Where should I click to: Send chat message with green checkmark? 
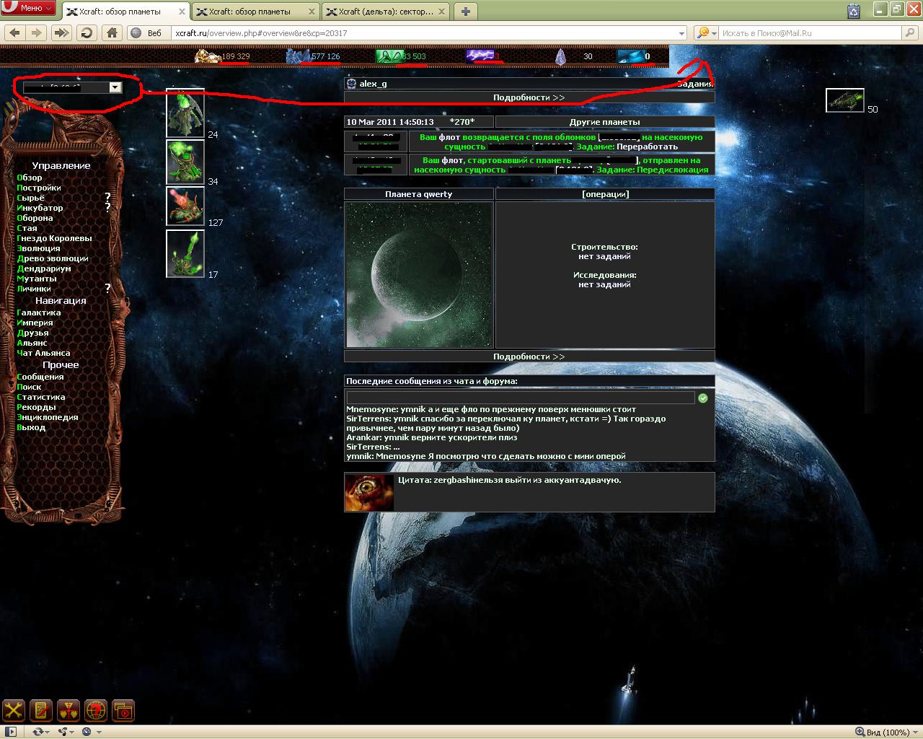(703, 398)
